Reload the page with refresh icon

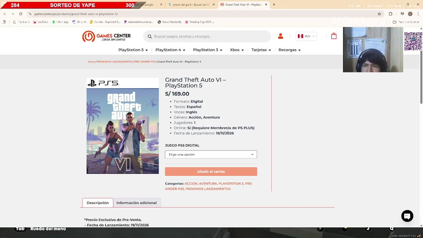(x=20, y=14)
